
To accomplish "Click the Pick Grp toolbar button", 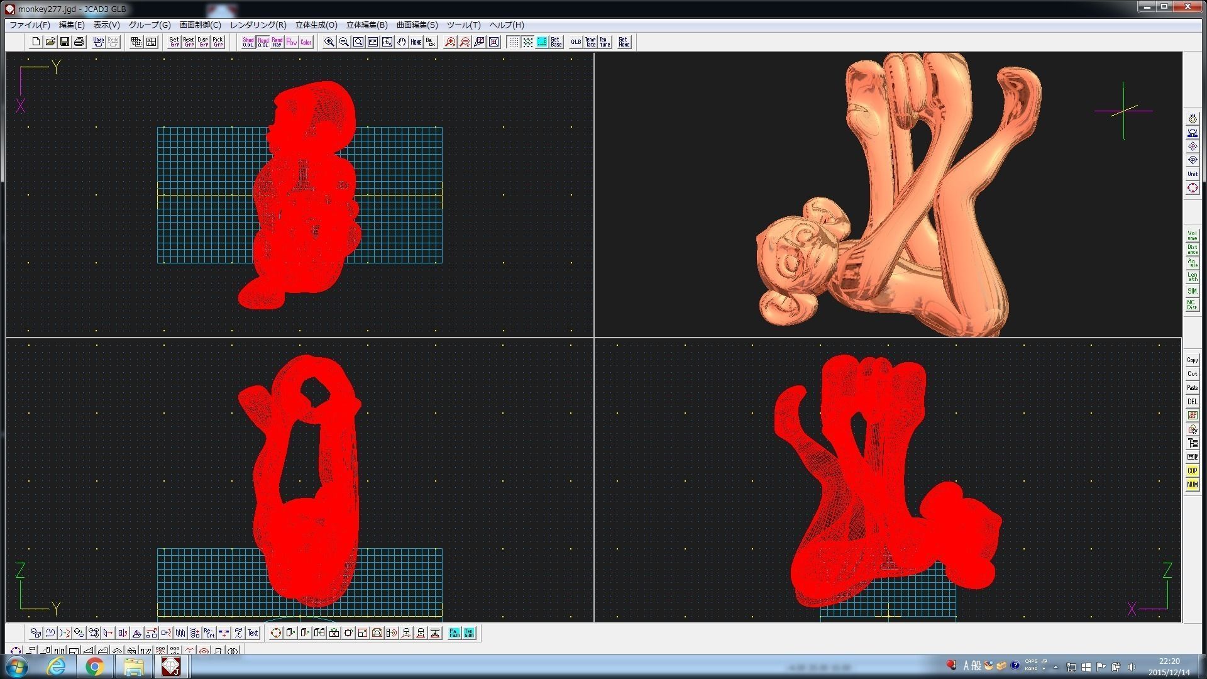I will coord(218,42).
